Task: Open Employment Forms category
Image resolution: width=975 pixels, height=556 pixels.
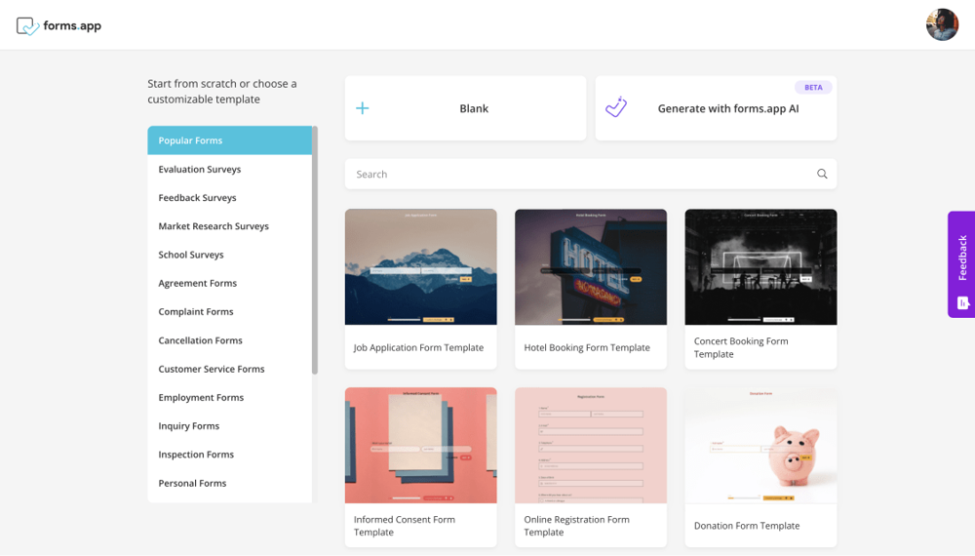Action: (x=201, y=398)
